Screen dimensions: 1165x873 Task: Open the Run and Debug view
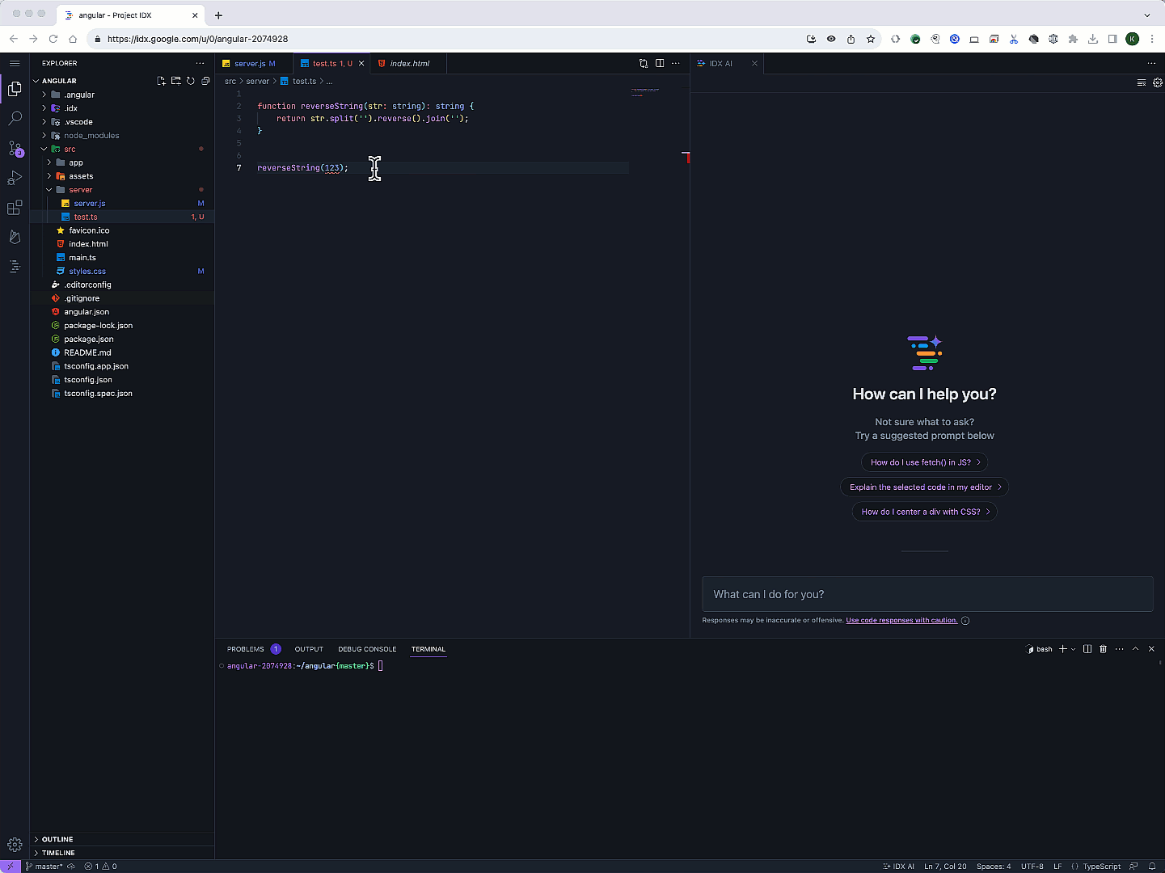(x=15, y=178)
